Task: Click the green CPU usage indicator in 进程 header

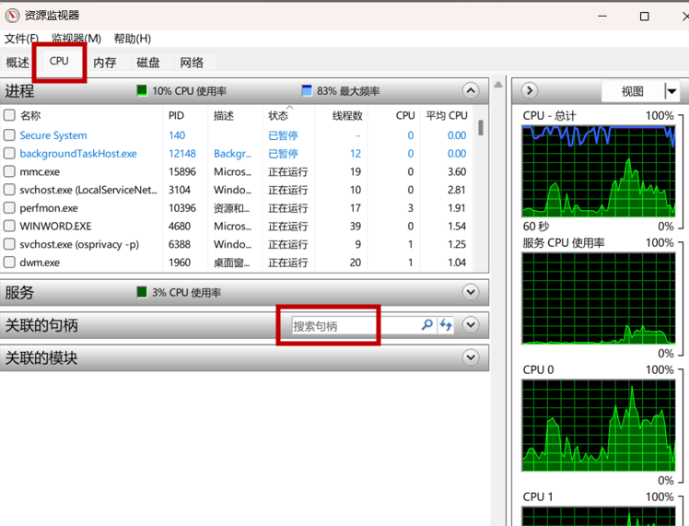Action: (x=142, y=91)
